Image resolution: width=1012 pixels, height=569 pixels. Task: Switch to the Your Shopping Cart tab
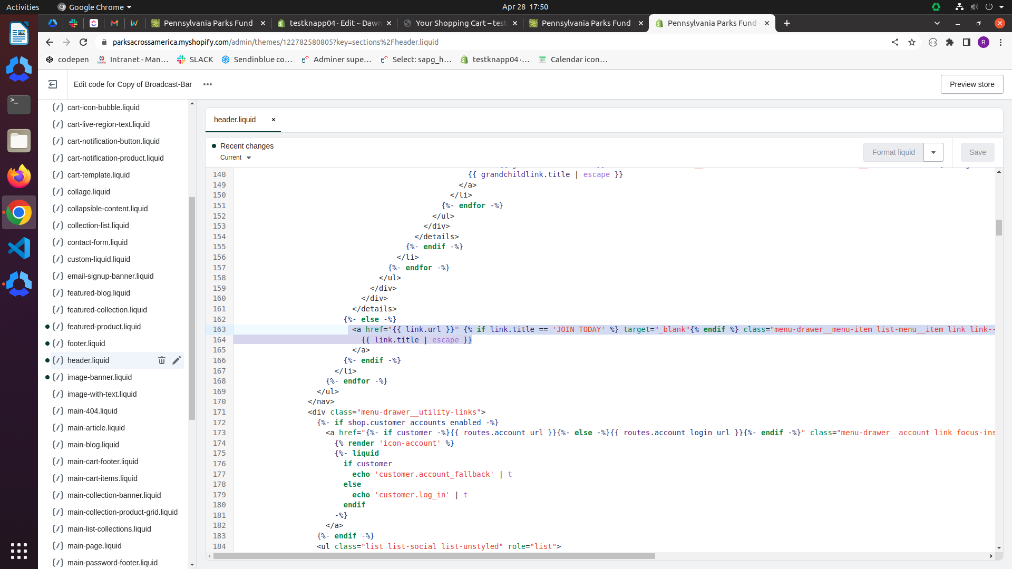[460, 23]
